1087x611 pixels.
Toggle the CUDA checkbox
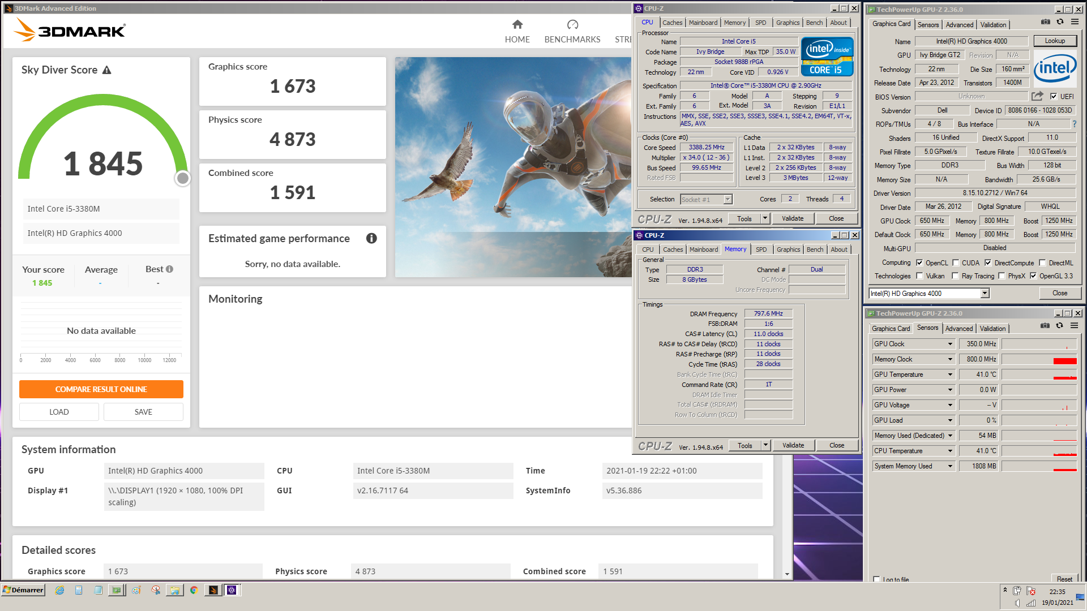tap(956, 263)
